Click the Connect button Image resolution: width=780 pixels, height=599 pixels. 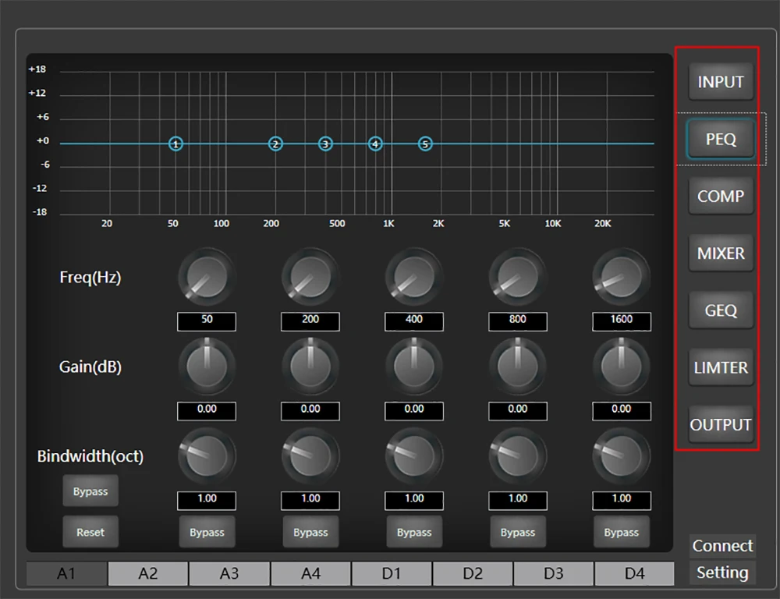click(722, 546)
